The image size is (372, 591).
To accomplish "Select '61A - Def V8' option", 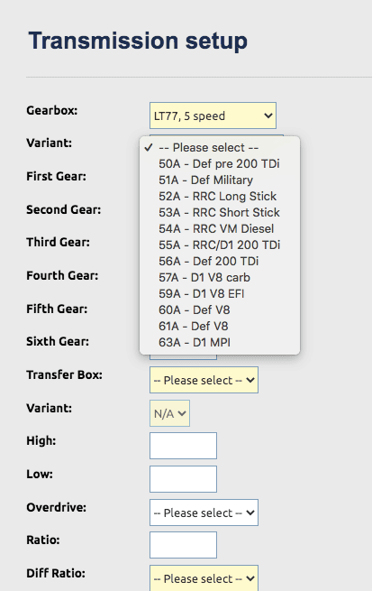I will [x=220, y=326].
